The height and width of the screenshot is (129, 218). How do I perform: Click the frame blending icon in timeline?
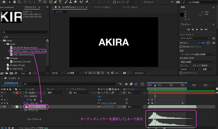[131, 84]
